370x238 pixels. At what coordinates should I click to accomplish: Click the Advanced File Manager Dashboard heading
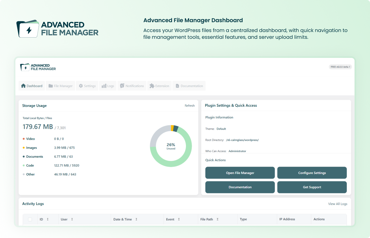click(193, 20)
